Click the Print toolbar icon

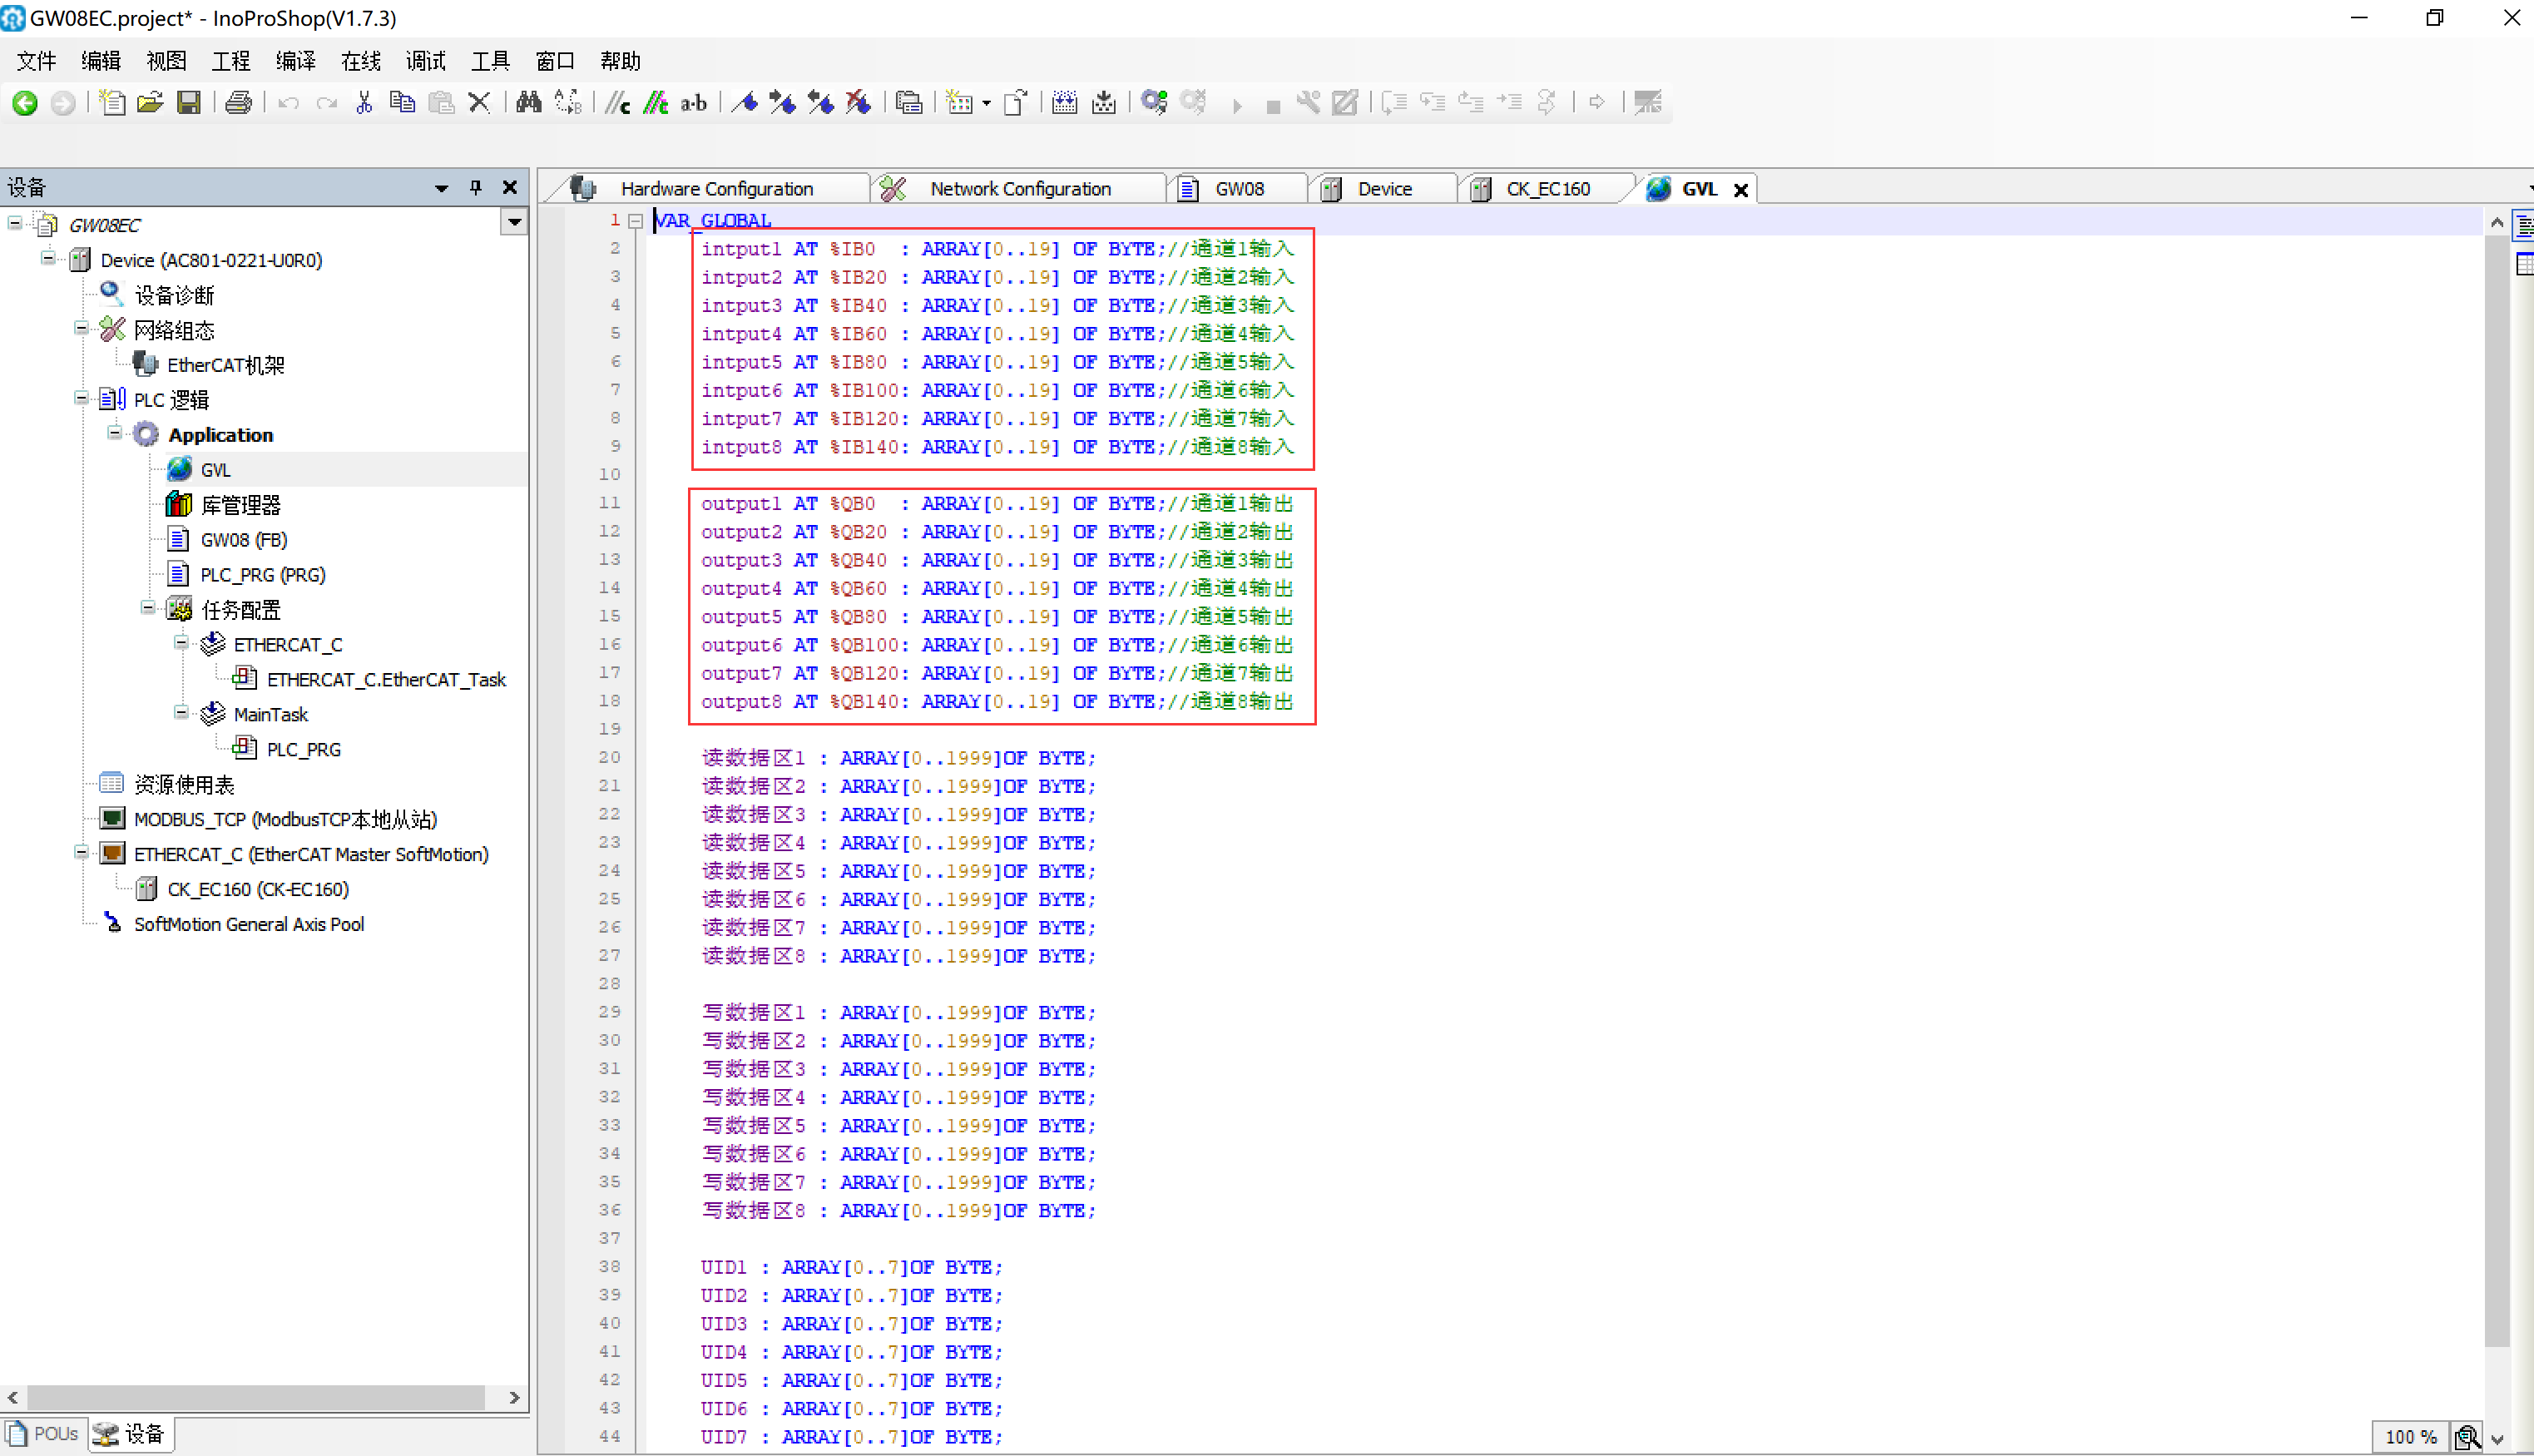tap(238, 102)
